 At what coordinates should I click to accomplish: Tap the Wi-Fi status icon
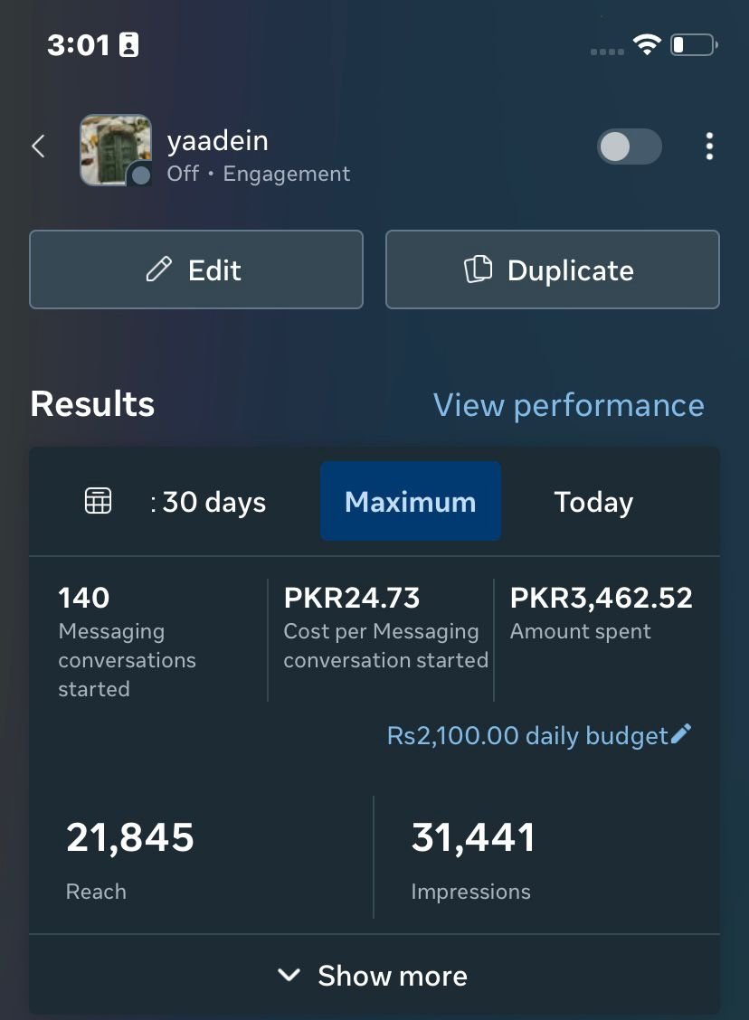pyautogui.click(x=647, y=44)
